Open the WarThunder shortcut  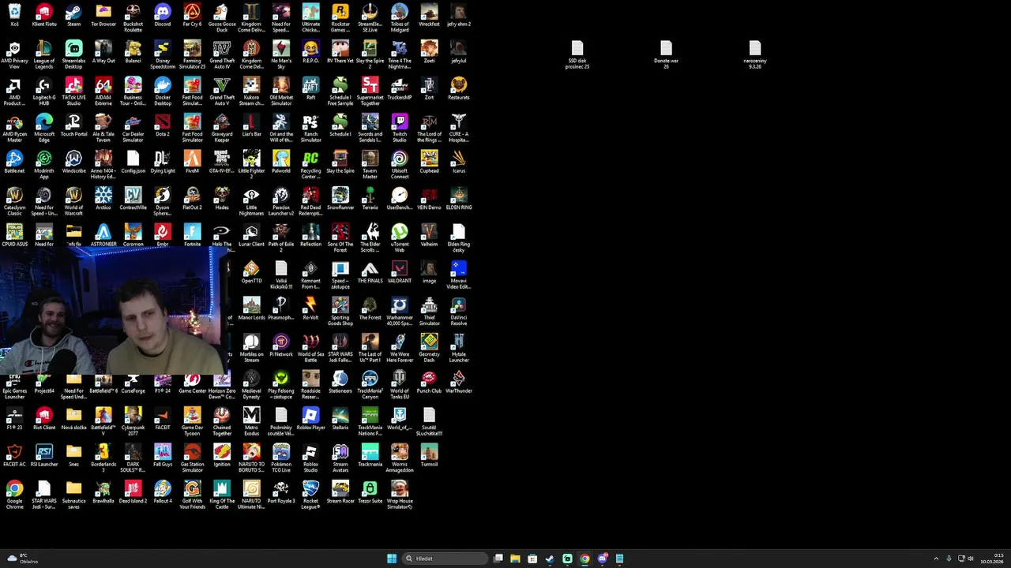(x=459, y=382)
